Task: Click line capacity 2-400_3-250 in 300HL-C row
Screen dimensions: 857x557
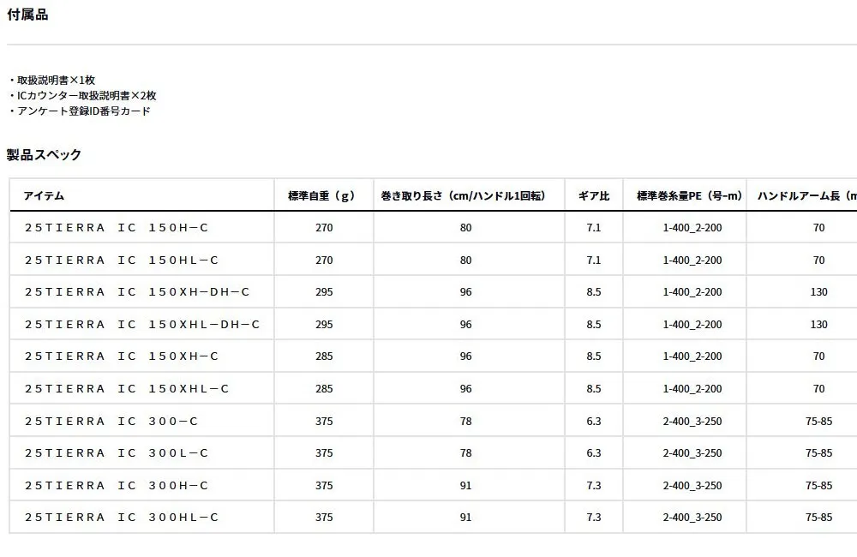Action: 692,517
